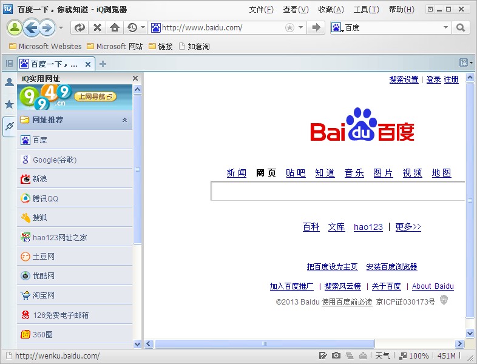Open 新浪 sidebar entry

tap(75, 179)
